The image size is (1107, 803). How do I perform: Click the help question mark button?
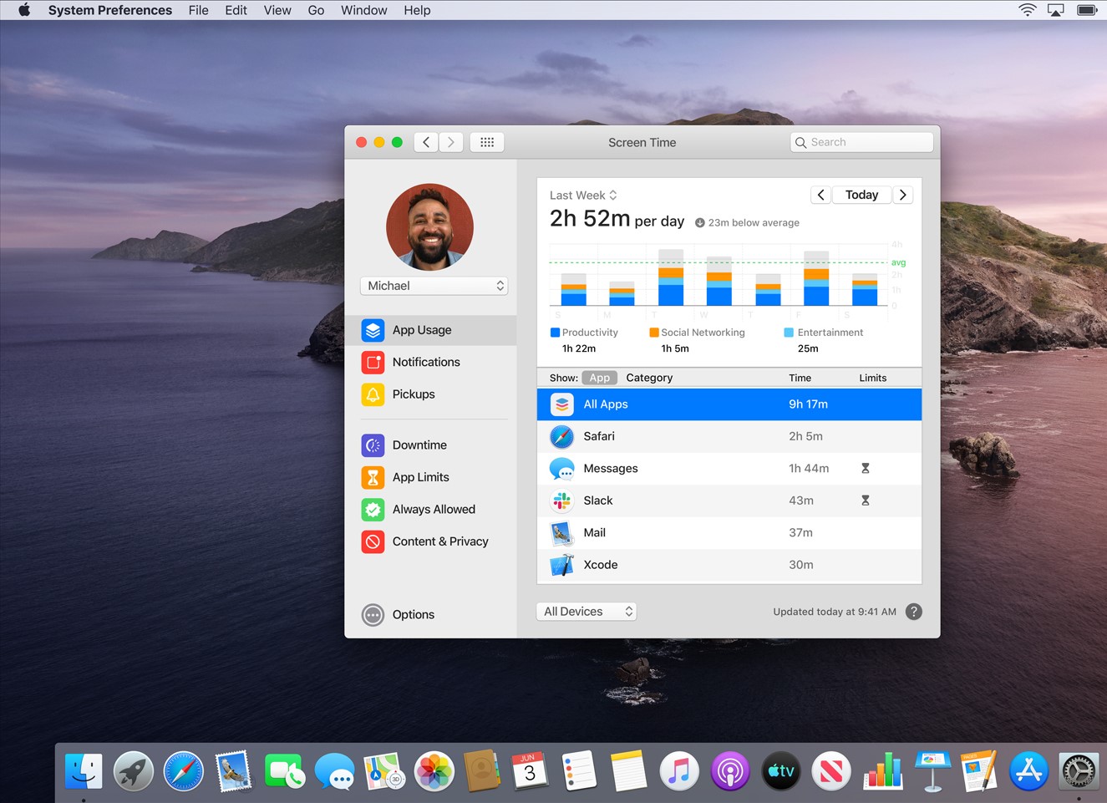914,612
